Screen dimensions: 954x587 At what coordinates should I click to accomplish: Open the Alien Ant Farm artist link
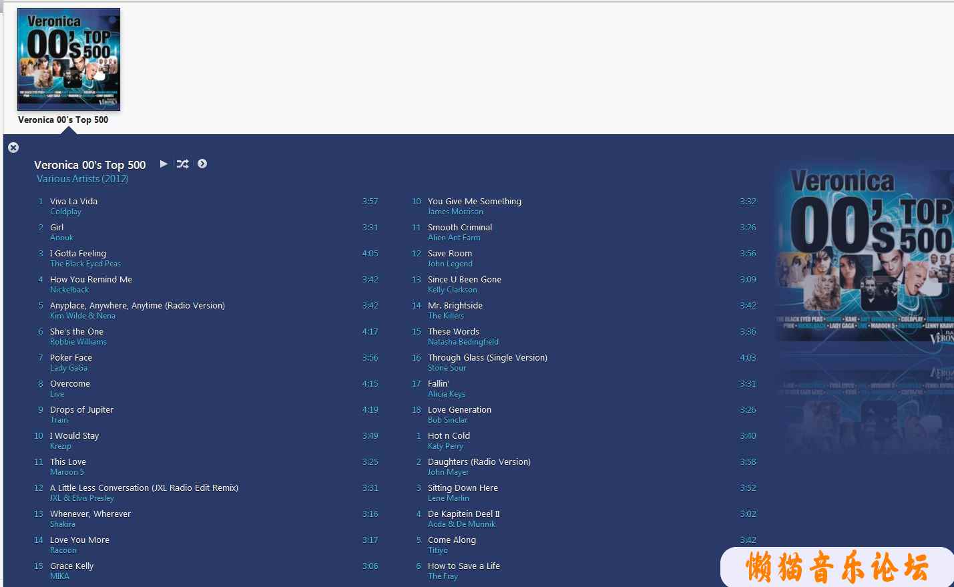[x=454, y=238]
